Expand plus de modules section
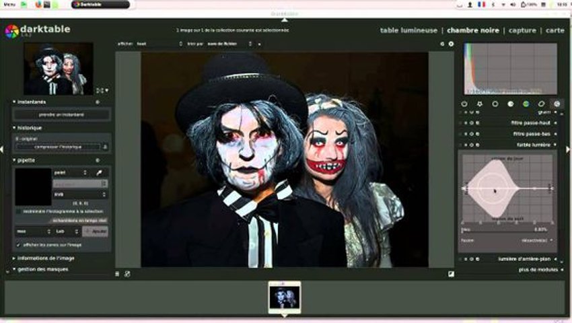The width and height of the screenshot is (572, 323). tap(538, 270)
